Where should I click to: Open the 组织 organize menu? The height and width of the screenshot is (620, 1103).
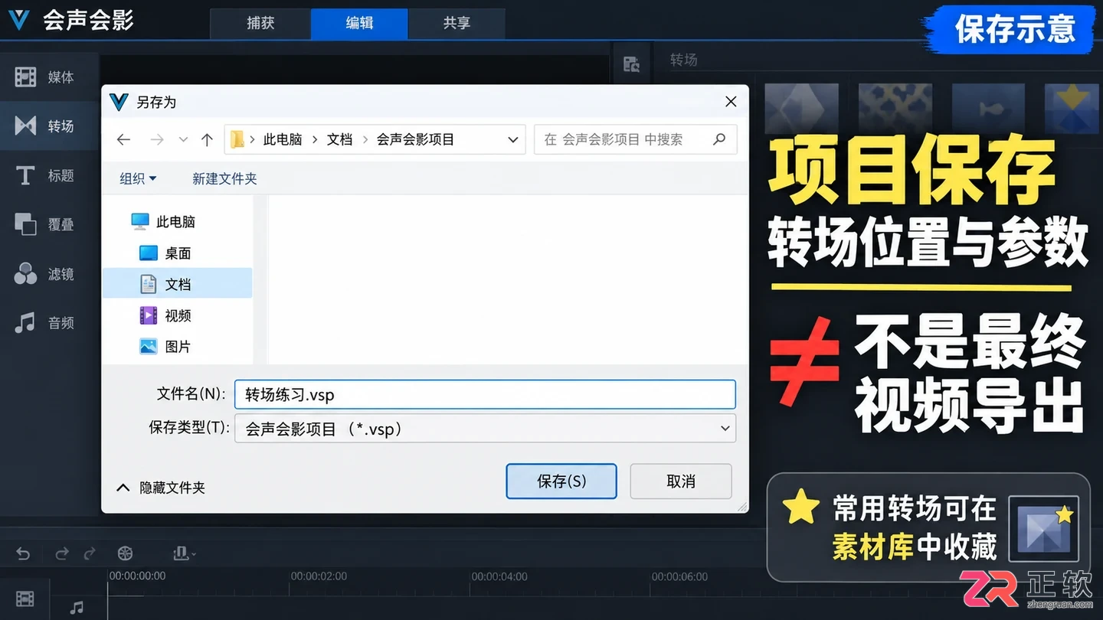coord(138,178)
